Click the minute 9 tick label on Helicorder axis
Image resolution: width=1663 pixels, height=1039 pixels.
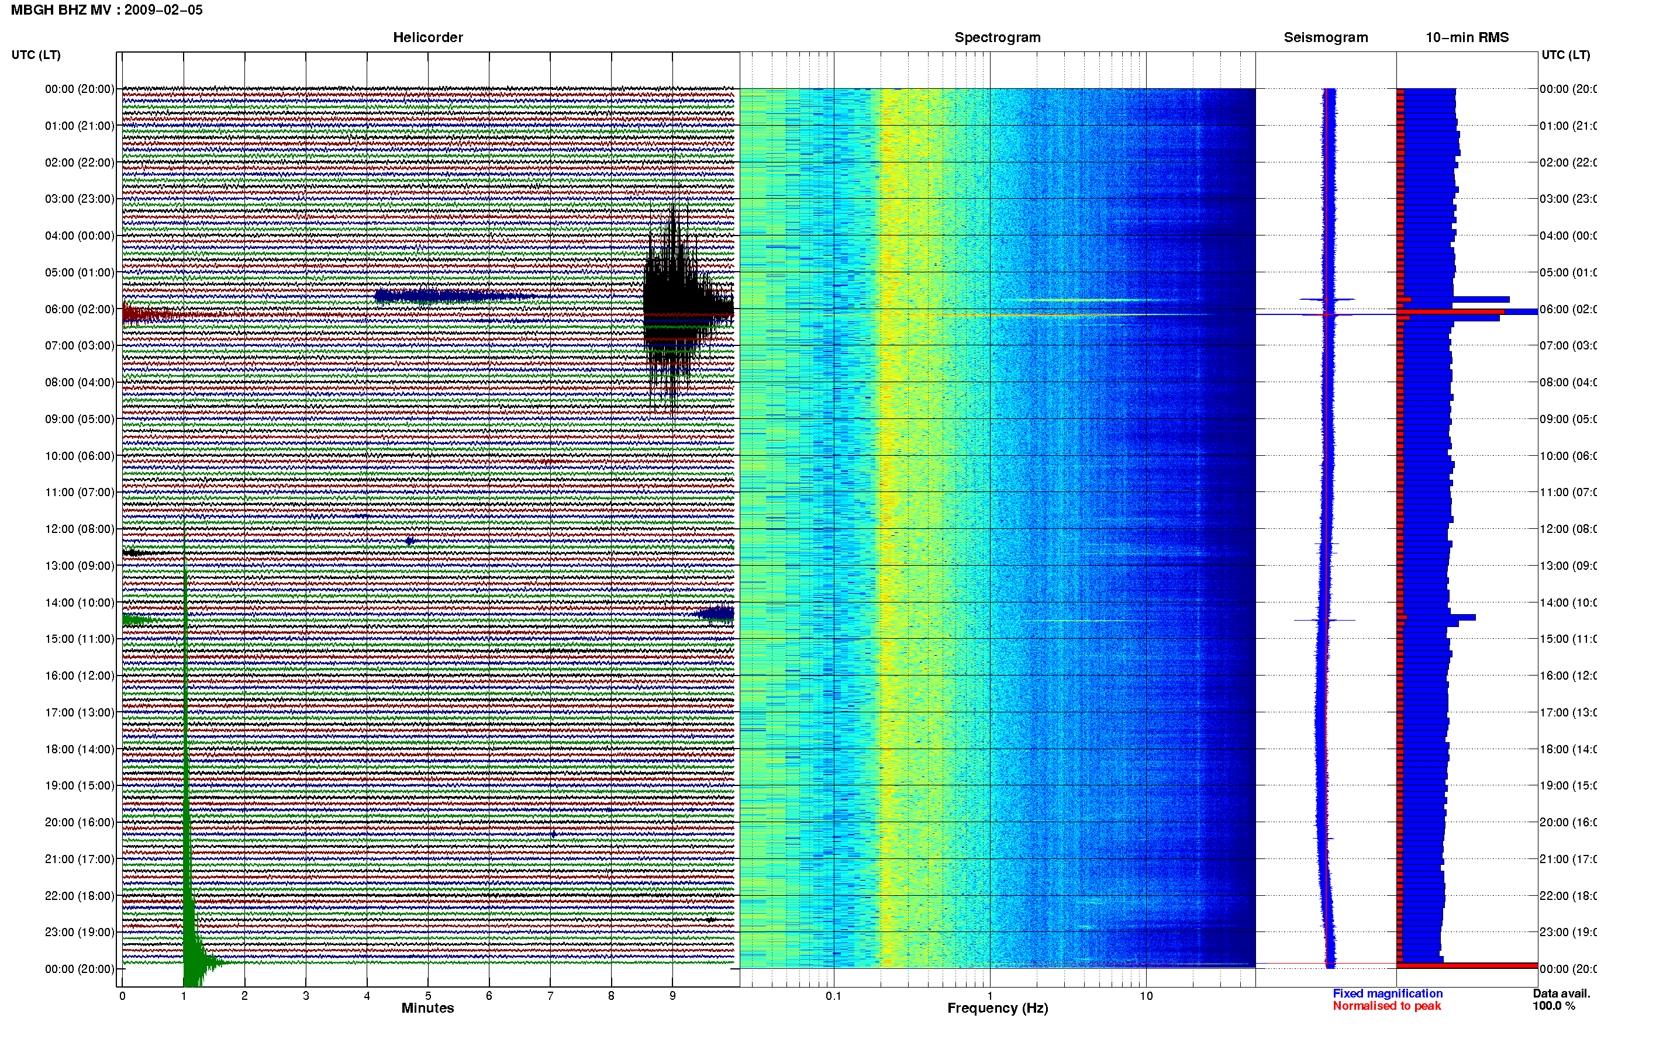[672, 995]
